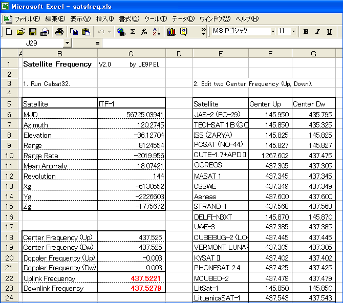Open the 編集(E) menu
Screen dimensions: 343x303
[x=55, y=19]
